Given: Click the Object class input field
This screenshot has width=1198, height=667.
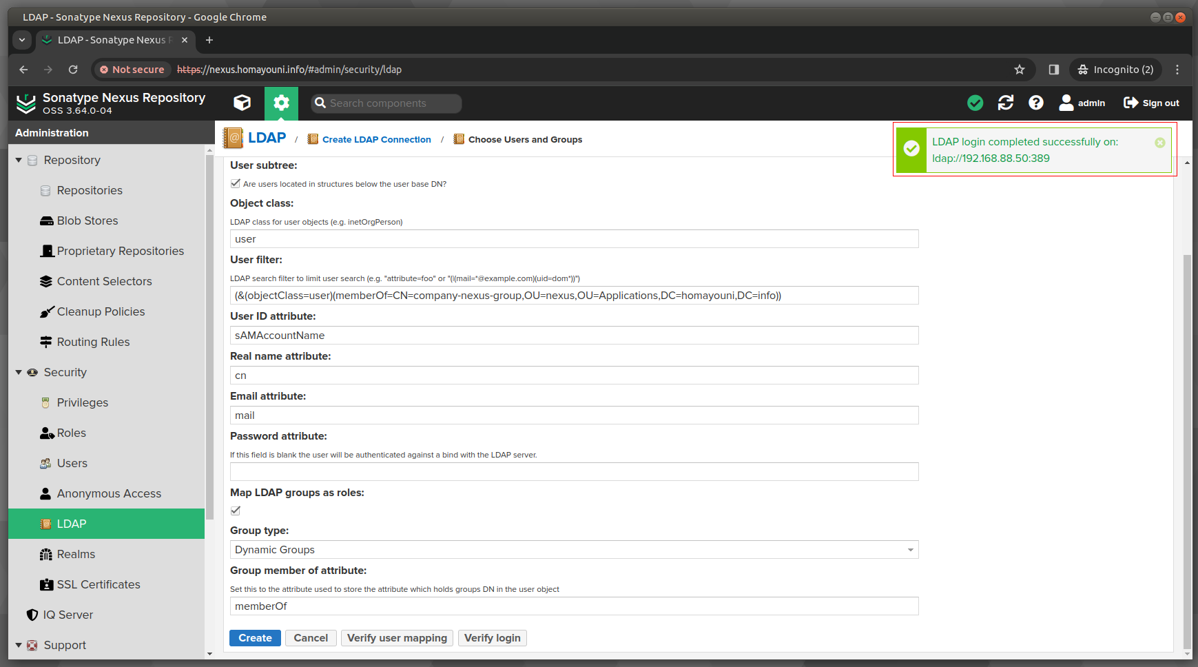Looking at the screenshot, I should pyautogui.click(x=574, y=239).
